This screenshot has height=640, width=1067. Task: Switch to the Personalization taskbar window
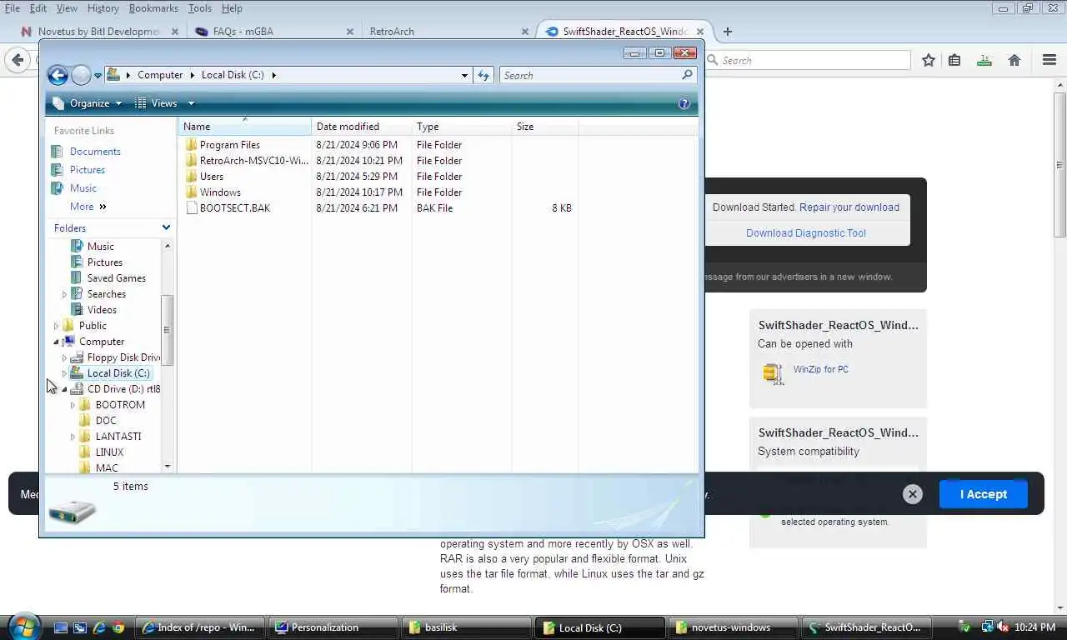point(333,627)
